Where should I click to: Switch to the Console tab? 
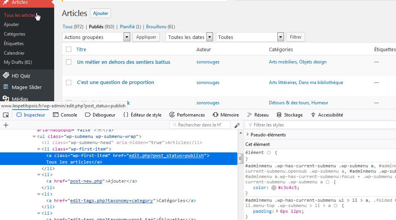pos(65,115)
